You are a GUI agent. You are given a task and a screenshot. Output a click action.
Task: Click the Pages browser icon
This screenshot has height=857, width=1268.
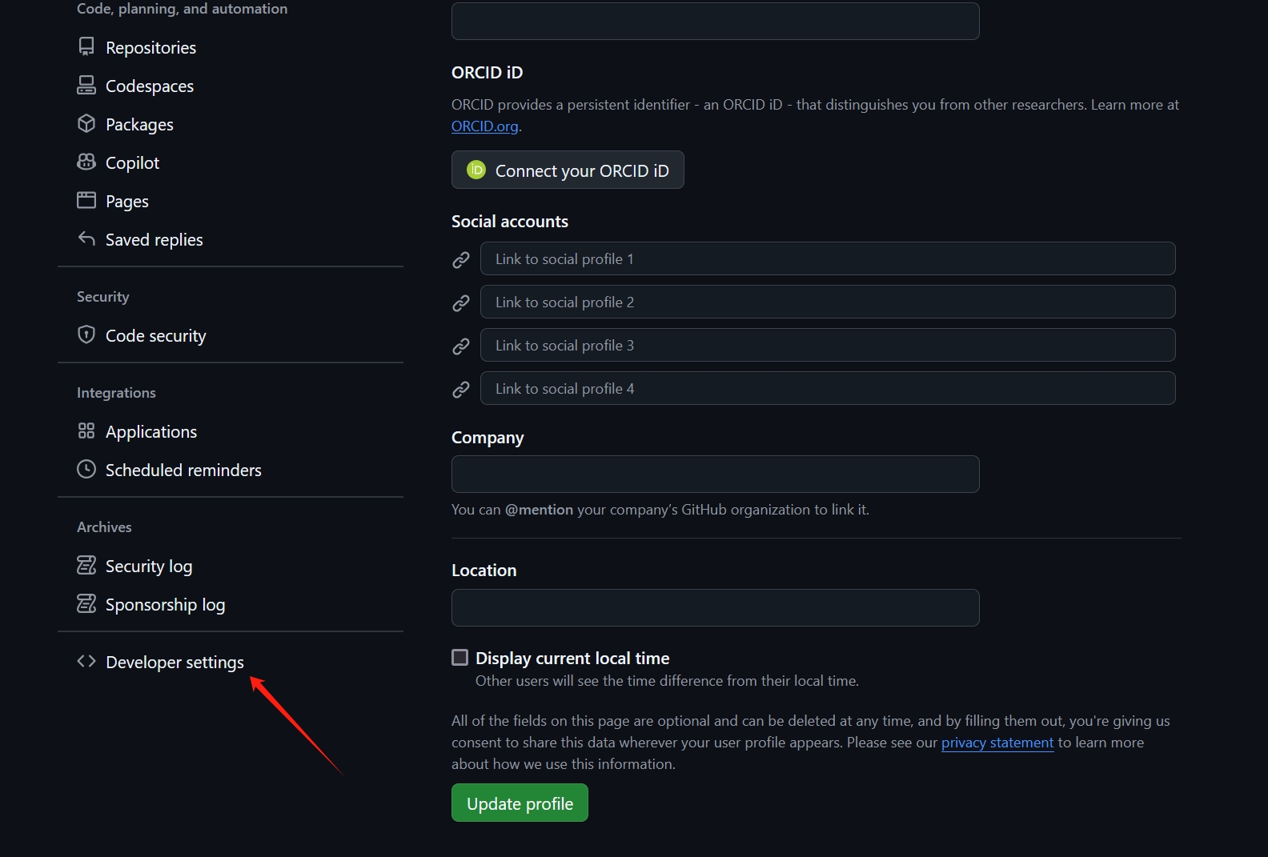tap(86, 200)
